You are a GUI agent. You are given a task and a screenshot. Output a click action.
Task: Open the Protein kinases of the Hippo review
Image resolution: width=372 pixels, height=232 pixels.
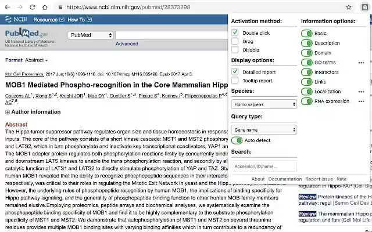(x=335, y=200)
